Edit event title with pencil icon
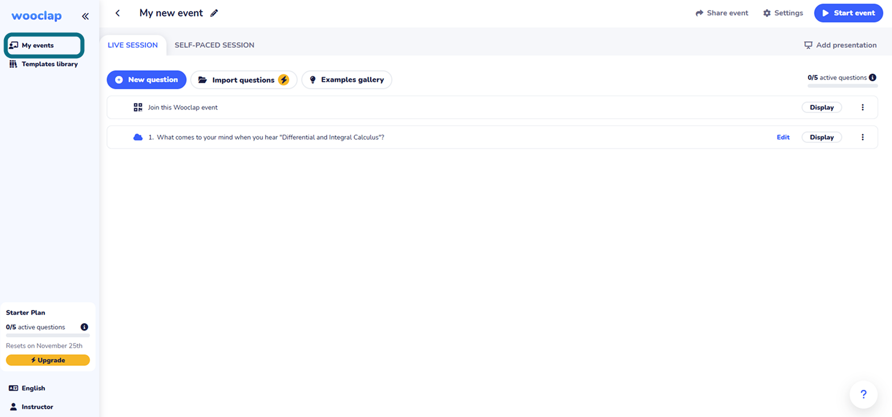The width and height of the screenshot is (892, 417). (x=214, y=13)
